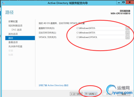The height and width of the screenshot is (97, 134).
Task: Click the SYSVOL 文件夹(Y): label
Action: tap(48, 37)
